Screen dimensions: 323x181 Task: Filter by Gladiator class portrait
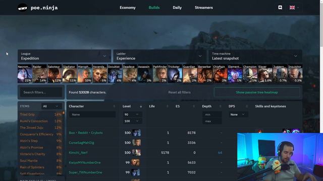coord(70,74)
